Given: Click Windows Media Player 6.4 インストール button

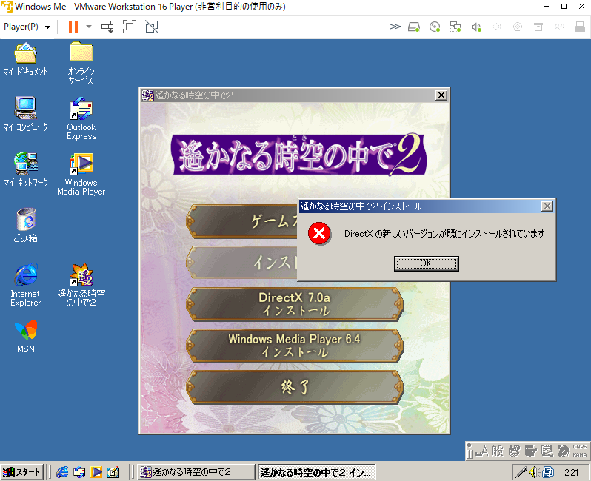Looking at the screenshot, I should click(295, 346).
